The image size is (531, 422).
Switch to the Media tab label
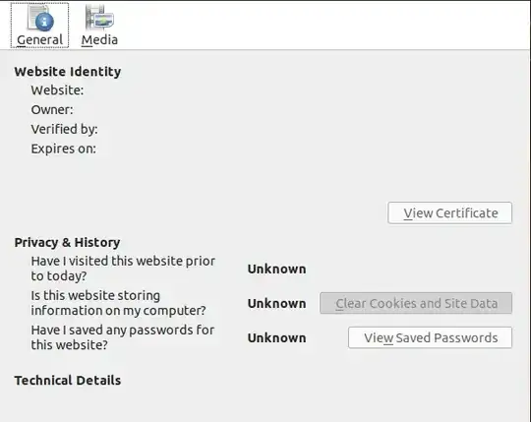99,40
